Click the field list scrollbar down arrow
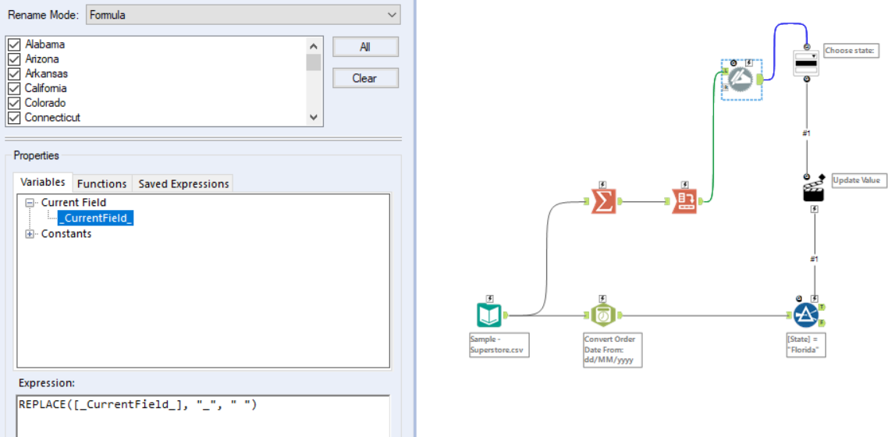 pos(313,118)
